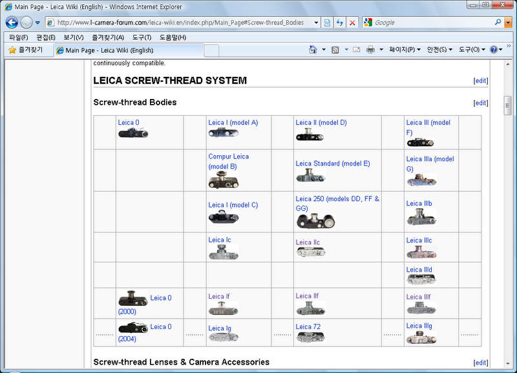
Task: Click edit link for Screw-thread Bodies
Action: coord(481,103)
